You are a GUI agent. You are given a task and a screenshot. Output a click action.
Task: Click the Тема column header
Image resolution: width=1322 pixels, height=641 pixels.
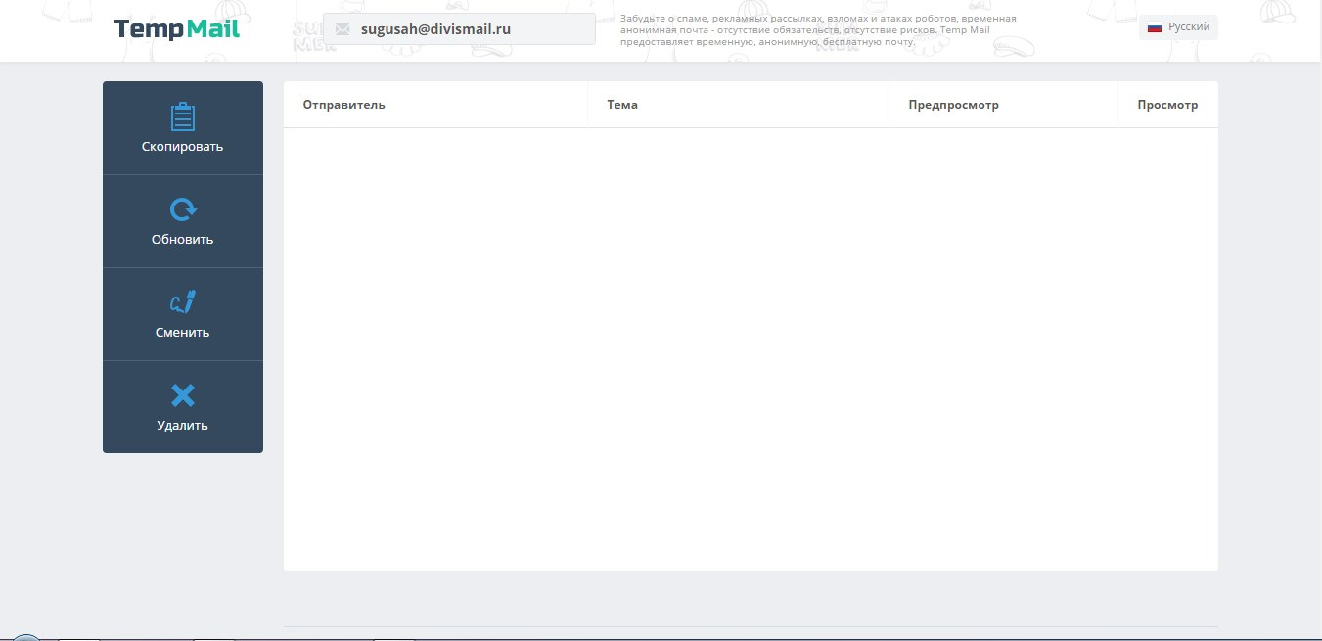622,105
